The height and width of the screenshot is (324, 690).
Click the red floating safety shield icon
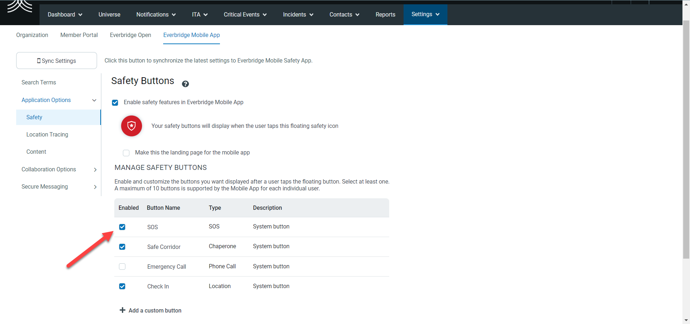pyautogui.click(x=132, y=126)
